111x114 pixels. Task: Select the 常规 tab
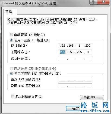click(x=9, y=12)
